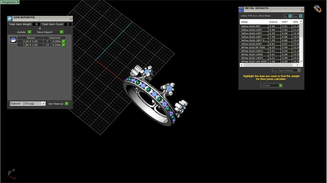Select the Yellow Gold:18KY row
Image resolution: width=327 pixels, height=183 pixels.
click(270, 37)
